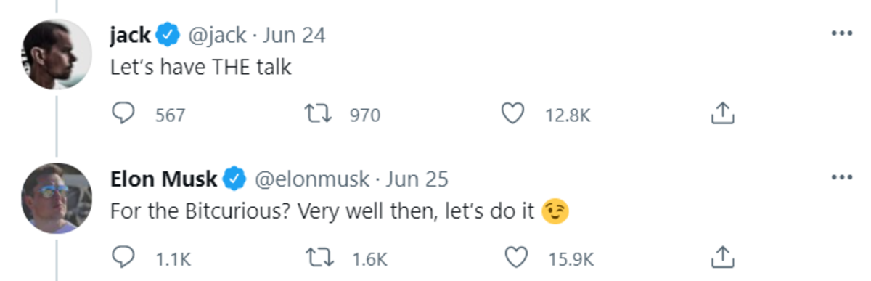Open the Jun 24 tweet timestamp
Image resolution: width=871 pixels, height=281 pixels.
(x=295, y=34)
